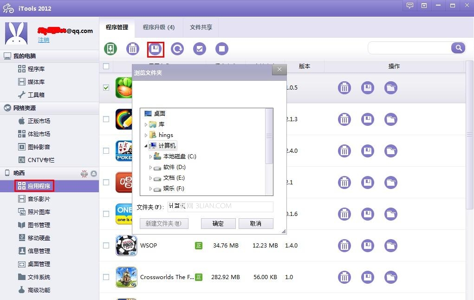The height and width of the screenshot is (300, 474).
Task: Select the highlighted backup icon in the toolbar
Action: pos(155,48)
